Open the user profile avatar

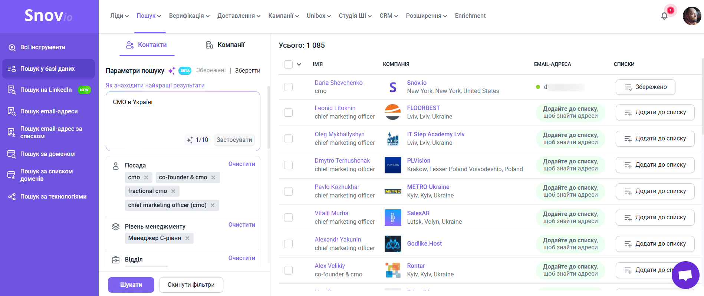692,16
